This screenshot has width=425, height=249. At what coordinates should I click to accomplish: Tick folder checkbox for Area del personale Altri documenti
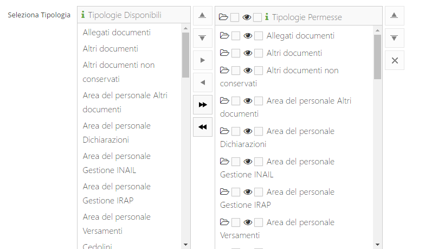pos(236,101)
